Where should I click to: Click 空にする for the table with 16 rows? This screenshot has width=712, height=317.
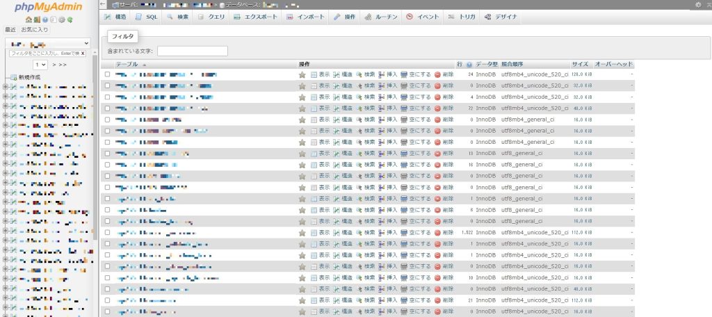pos(416,165)
